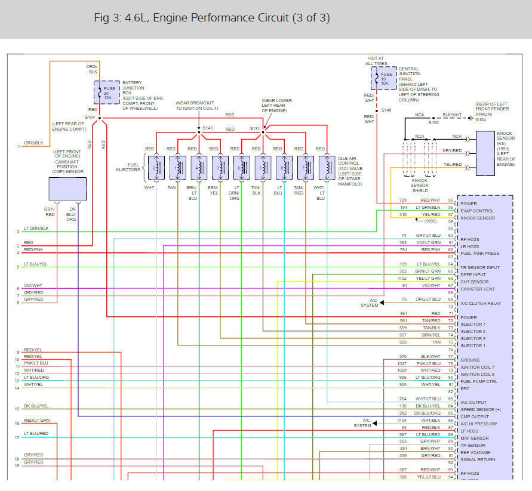Viewport: 532px width, 491px height.
Task: Click the VIO/WHT label at line 6
Action: tap(33, 286)
